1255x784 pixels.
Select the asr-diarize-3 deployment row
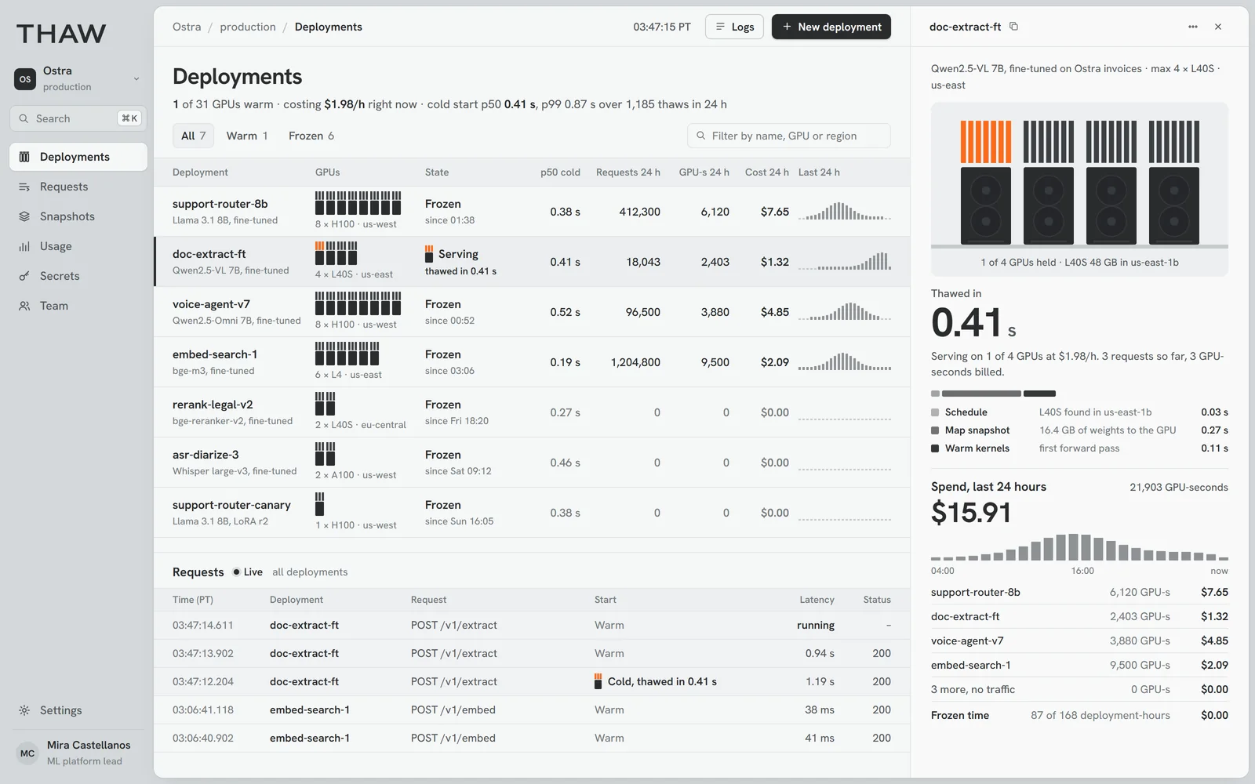[532, 463]
